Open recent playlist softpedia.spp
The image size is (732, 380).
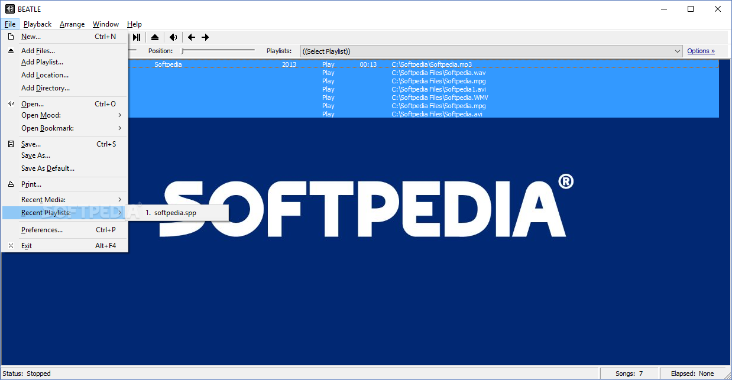click(178, 213)
